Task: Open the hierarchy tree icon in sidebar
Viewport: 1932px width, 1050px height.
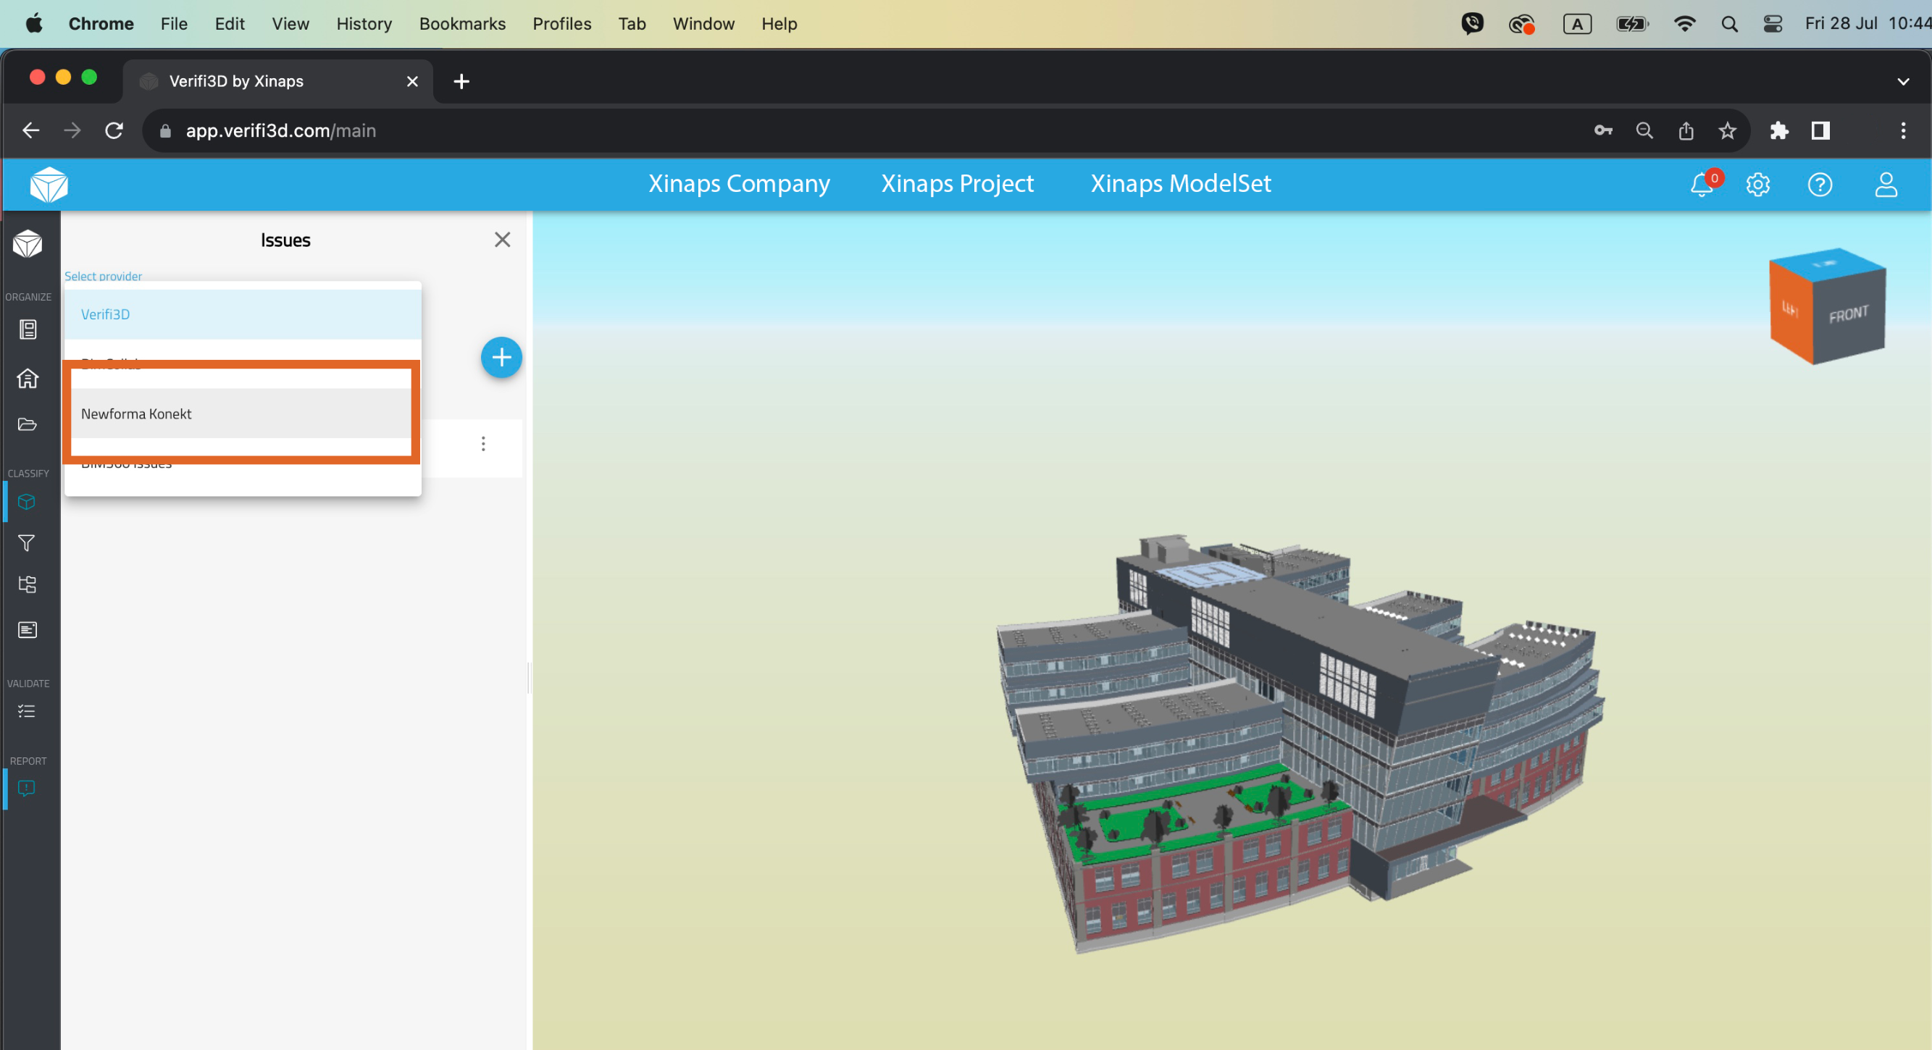Action: 28,584
